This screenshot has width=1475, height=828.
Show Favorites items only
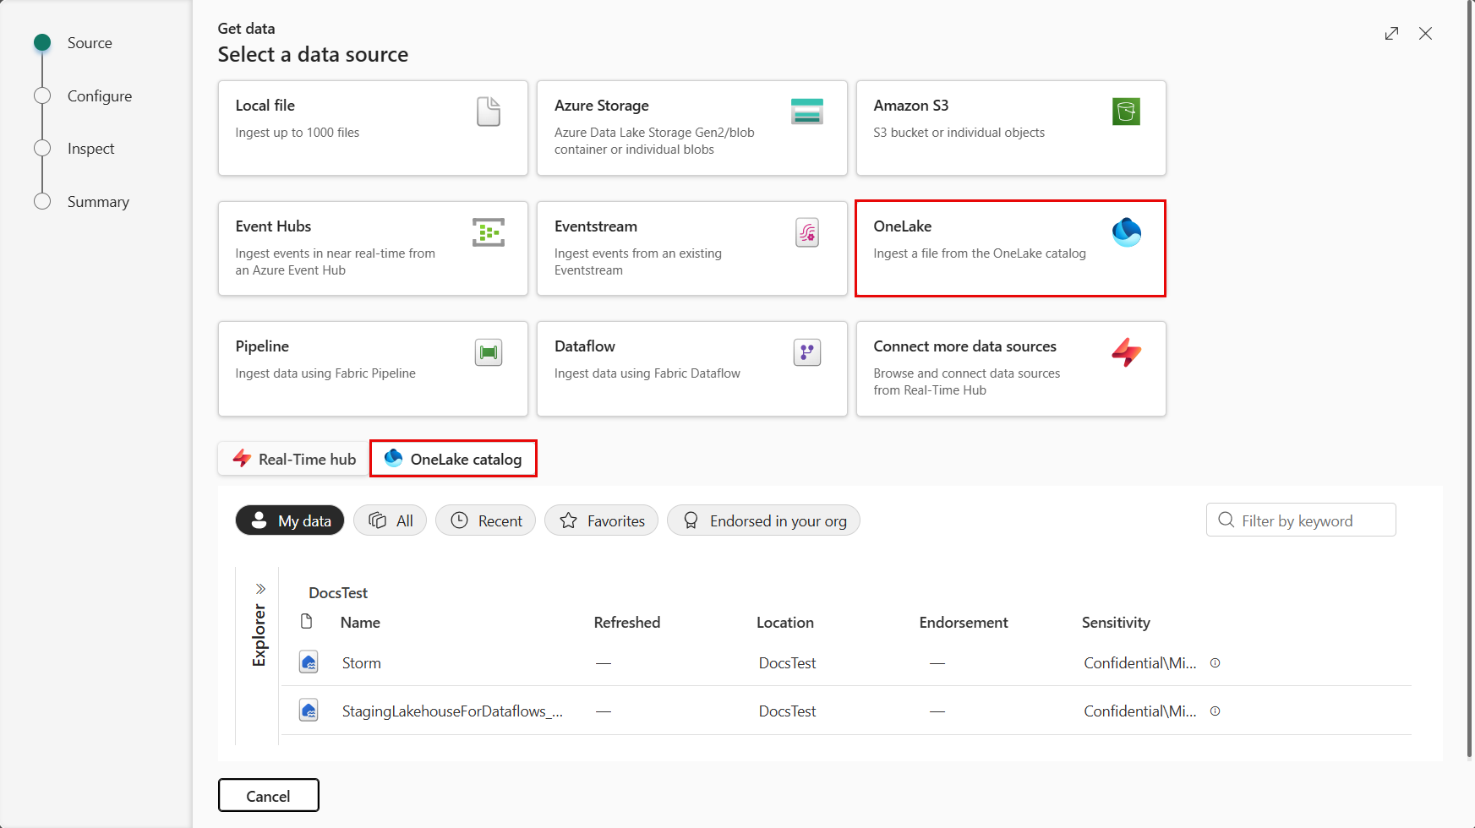tap(601, 520)
